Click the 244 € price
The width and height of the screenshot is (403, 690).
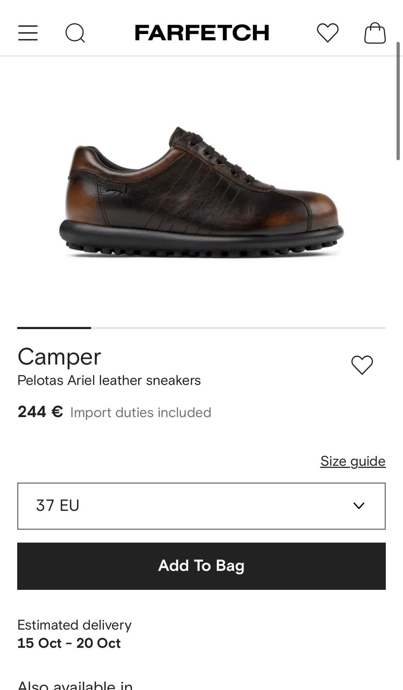[40, 412]
